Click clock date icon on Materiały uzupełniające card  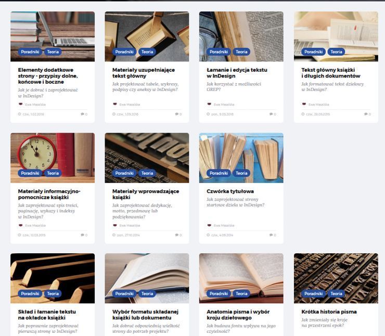click(x=114, y=114)
